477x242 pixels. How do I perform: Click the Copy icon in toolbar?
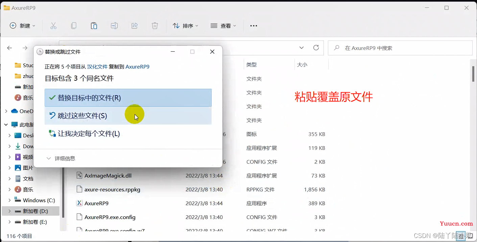[x=74, y=26]
